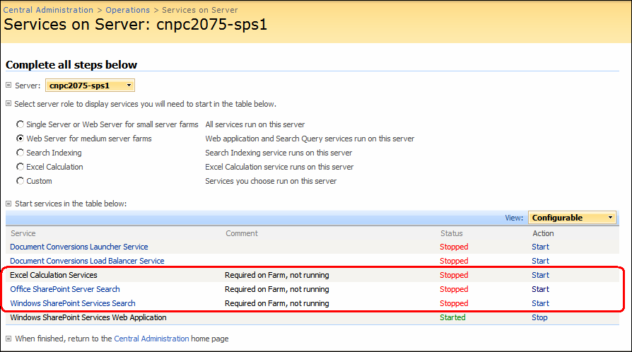Screen dimensions: 632x352
Task: Start Excel Calculation Services
Action: [x=540, y=275]
